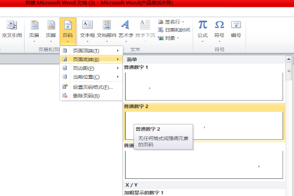294x196 pixels.
Task: Click the 页面底端 menu item icon
Action: coord(65,59)
